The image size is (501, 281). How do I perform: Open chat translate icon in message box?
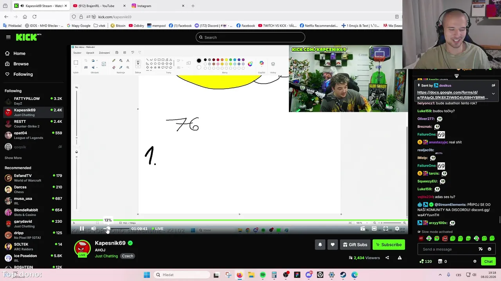(x=481, y=249)
